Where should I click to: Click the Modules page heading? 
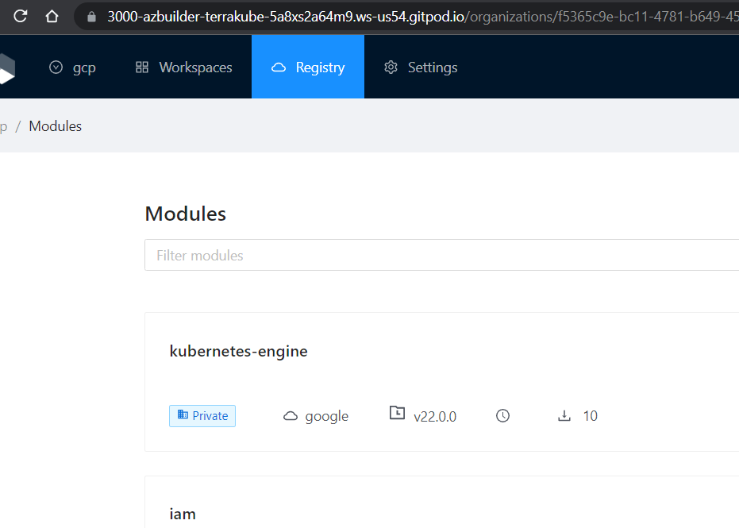[185, 214]
